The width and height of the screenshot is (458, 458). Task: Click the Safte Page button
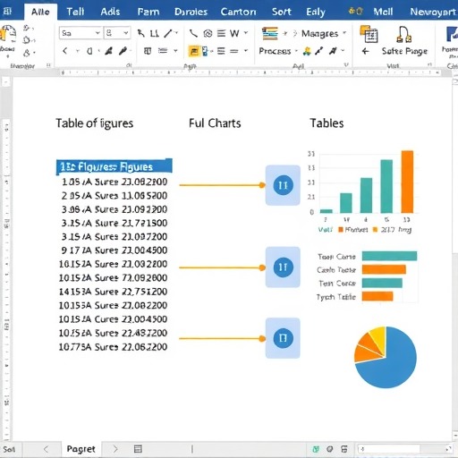pyautogui.click(x=404, y=51)
